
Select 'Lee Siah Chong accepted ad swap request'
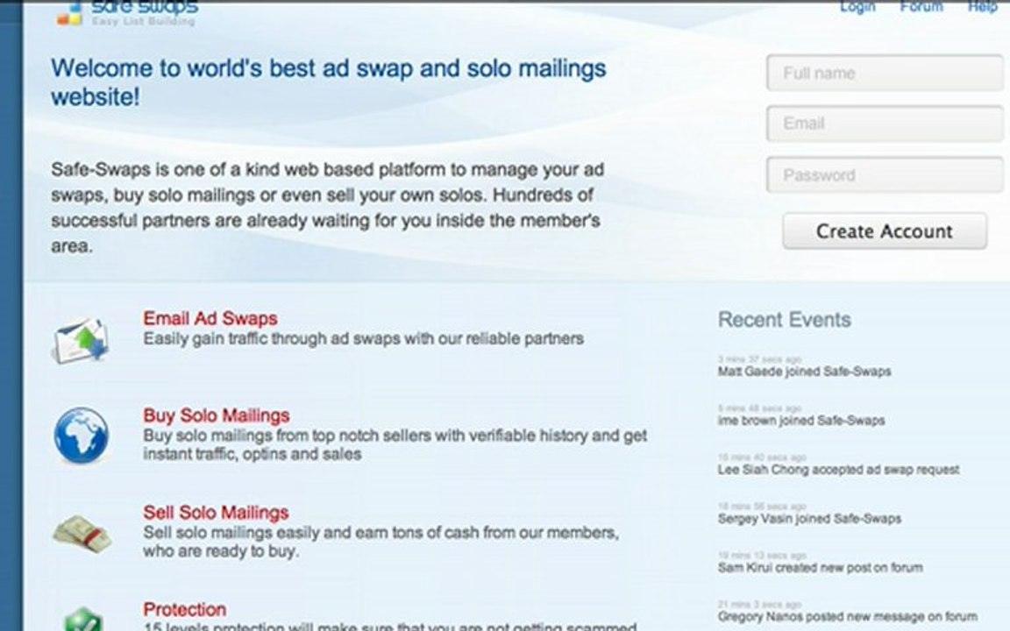click(839, 470)
